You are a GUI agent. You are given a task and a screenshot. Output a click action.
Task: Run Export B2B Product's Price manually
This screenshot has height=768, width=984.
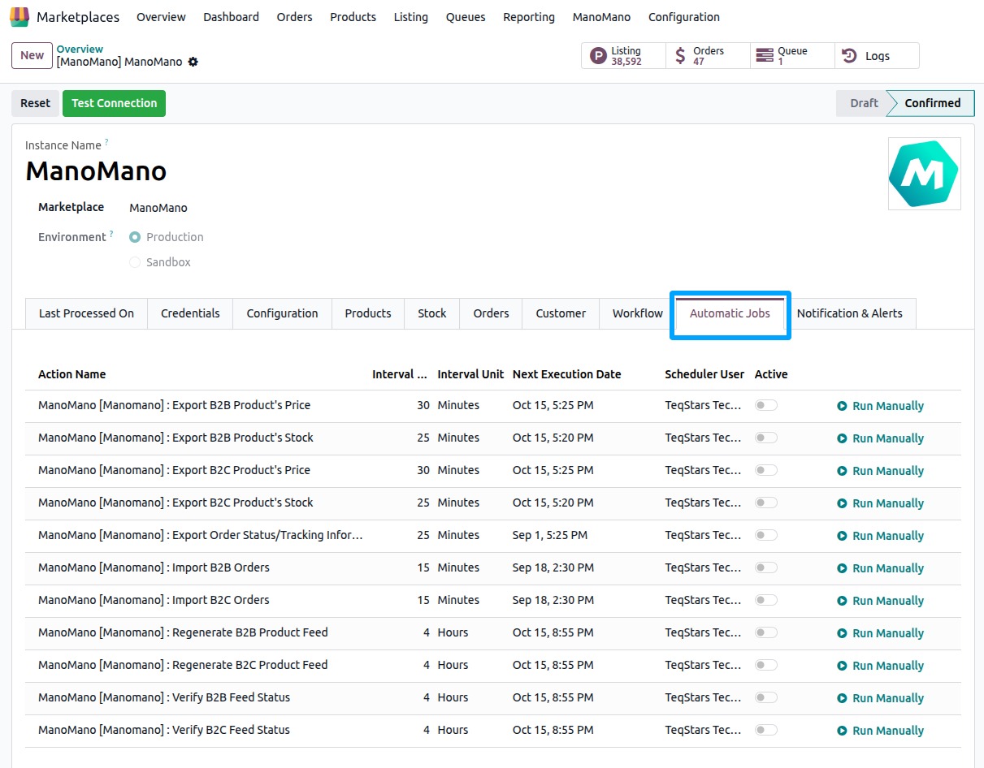[x=881, y=406]
